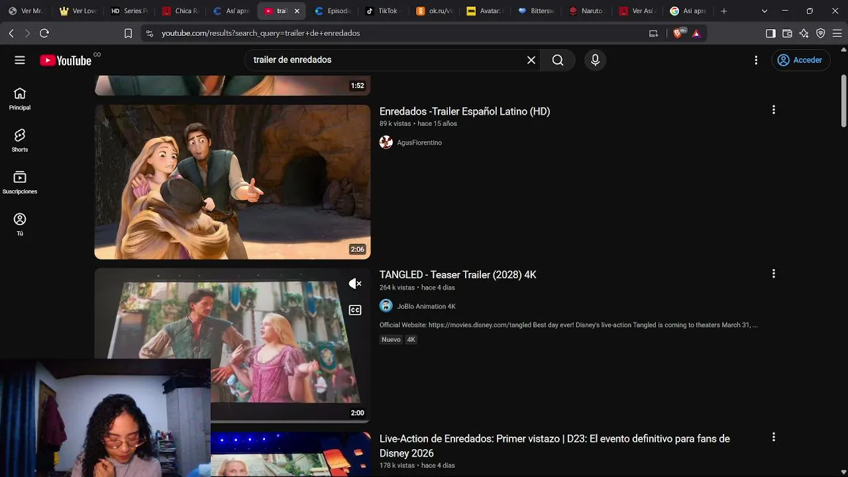Viewport: 848px width, 477px height.
Task: Switch to the Bittersweet tab
Action: [x=537, y=11]
